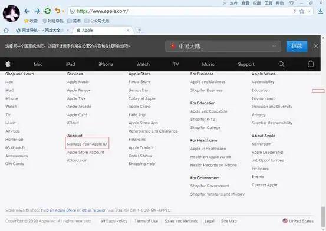Click the Find an Apple Store link
This screenshot has width=326, height=231.
click(58, 210)
